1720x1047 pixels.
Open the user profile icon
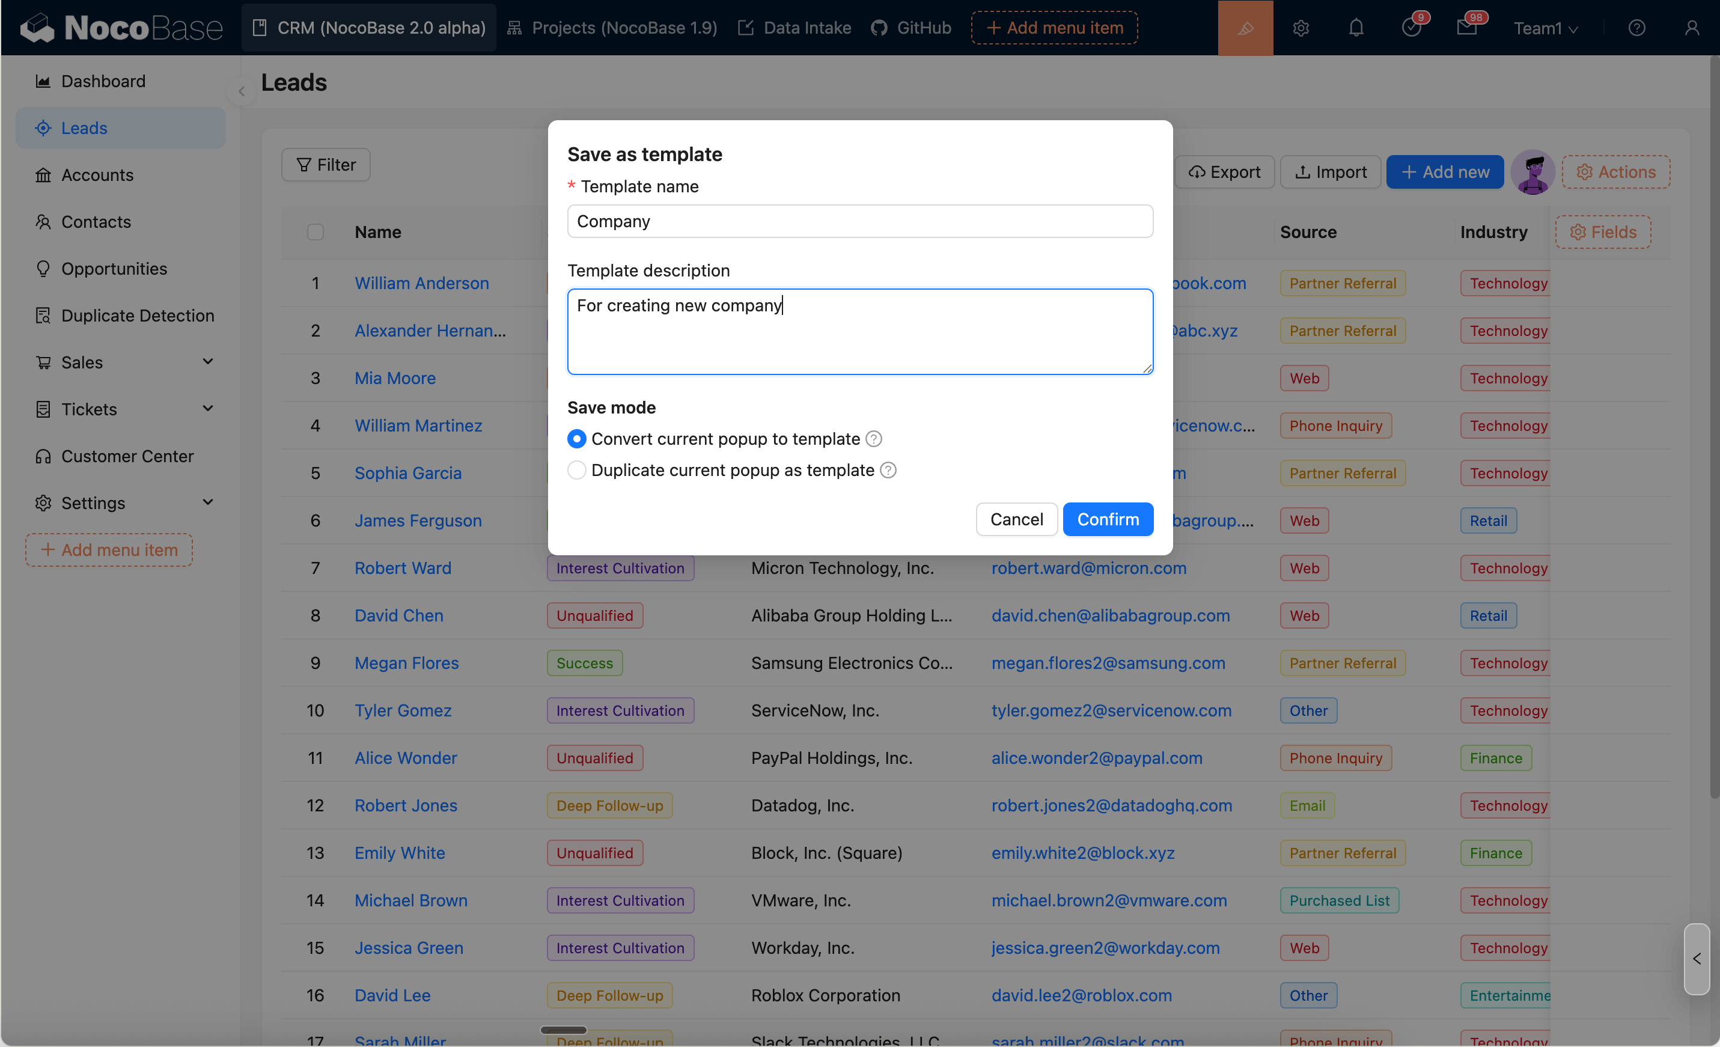pyautogui.click(x=1691, y=28)
